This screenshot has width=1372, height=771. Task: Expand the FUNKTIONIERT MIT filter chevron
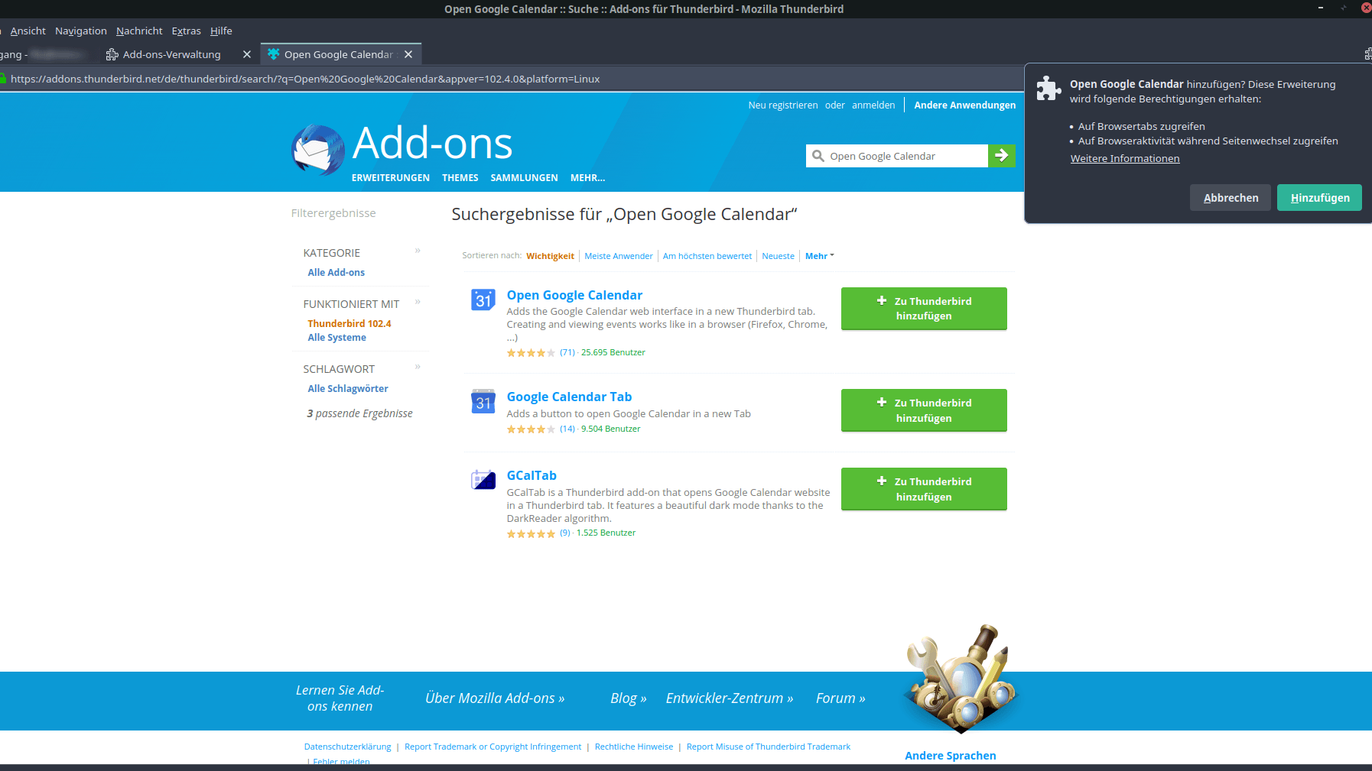[418, 302]
